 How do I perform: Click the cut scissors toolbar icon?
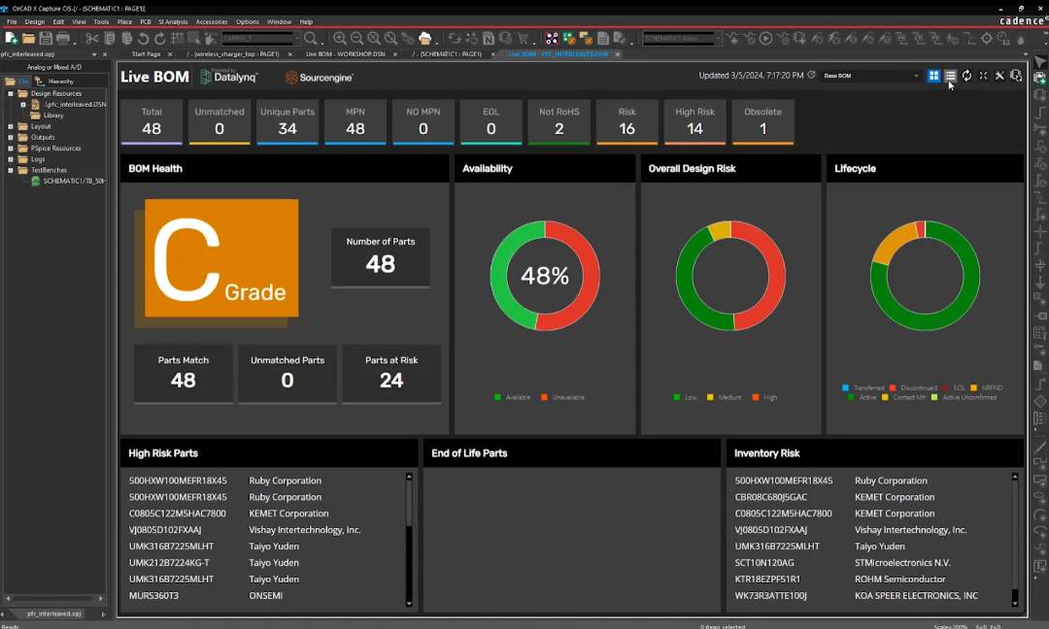coord(92,39)
